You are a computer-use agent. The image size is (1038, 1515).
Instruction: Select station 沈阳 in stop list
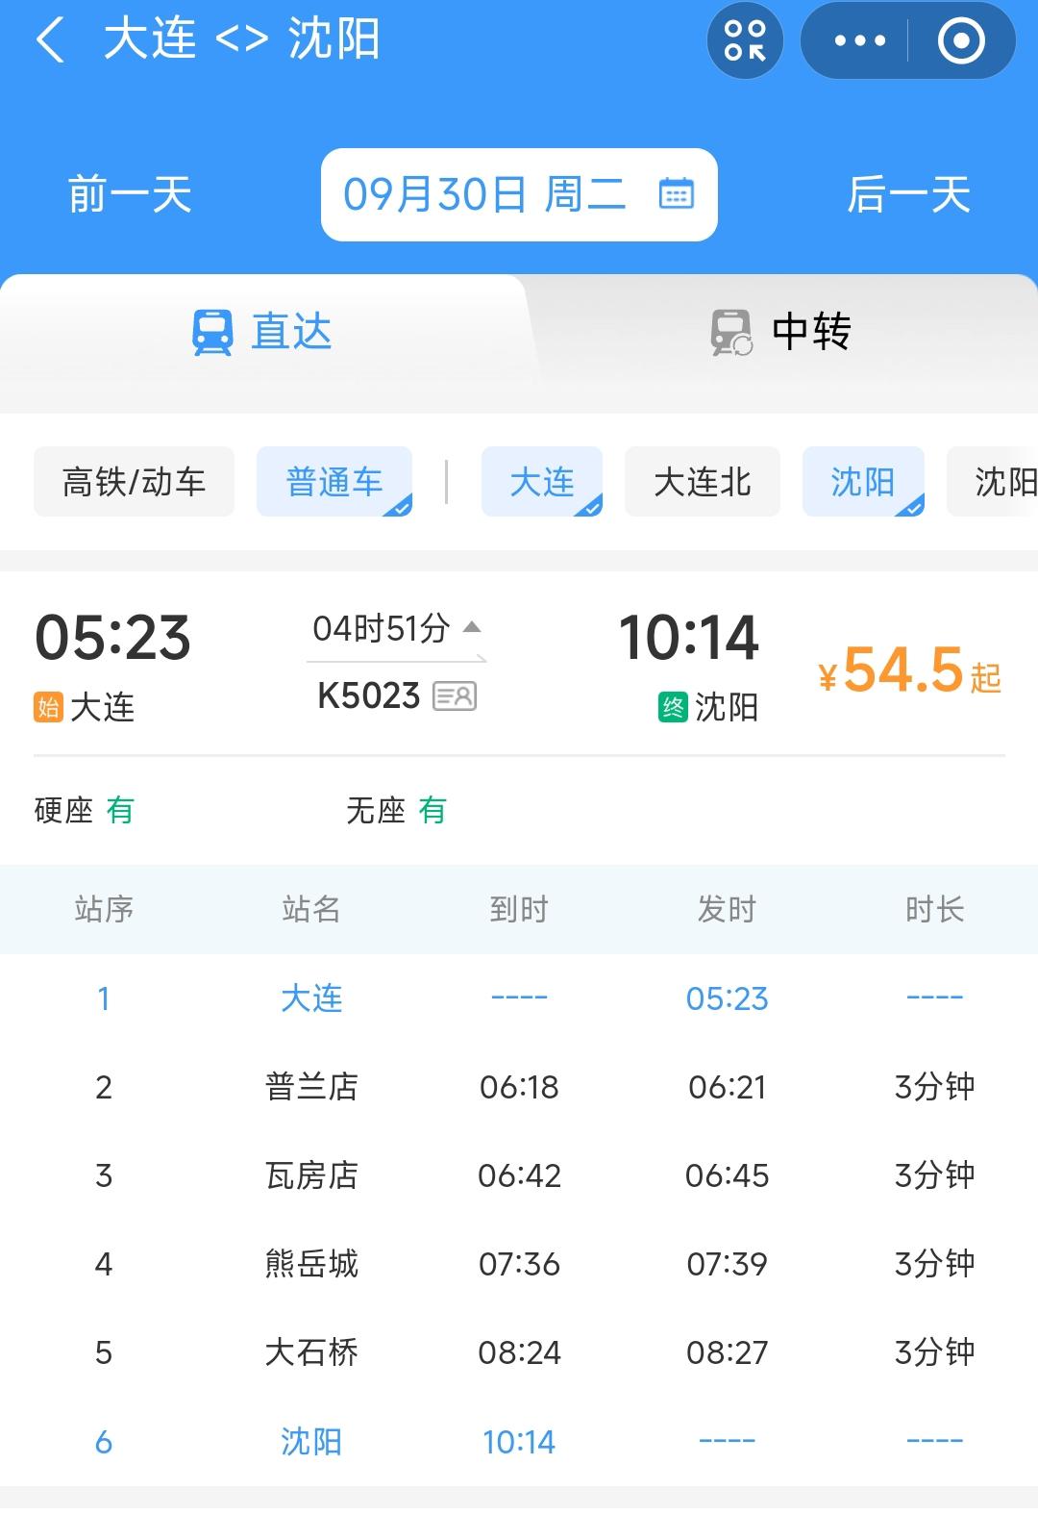(x=311, y=1442)
